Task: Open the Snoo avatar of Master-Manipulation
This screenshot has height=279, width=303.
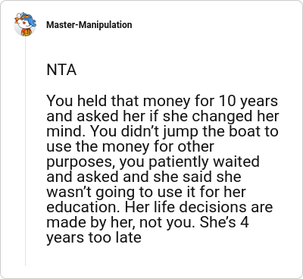Action: pos(25,24)
